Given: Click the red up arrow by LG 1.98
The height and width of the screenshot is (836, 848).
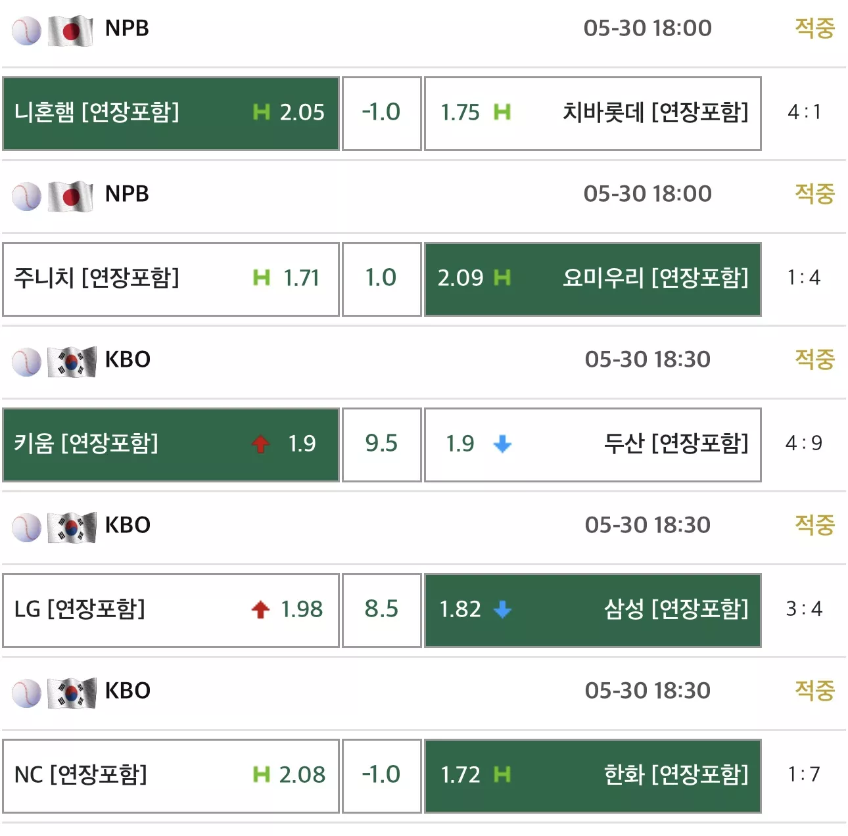Looking at the screenshot, I should [260, 609].
